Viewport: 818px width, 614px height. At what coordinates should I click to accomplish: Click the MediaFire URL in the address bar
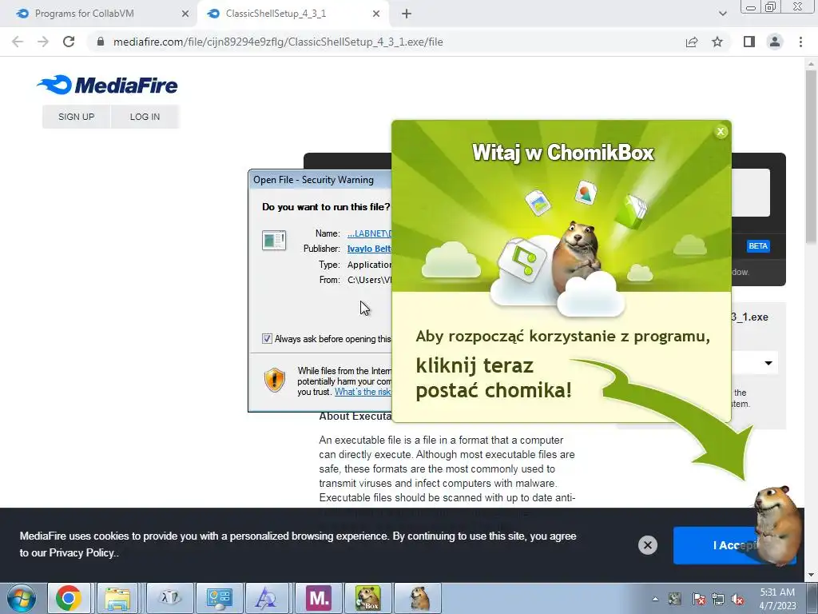click(x=278, y=42)
